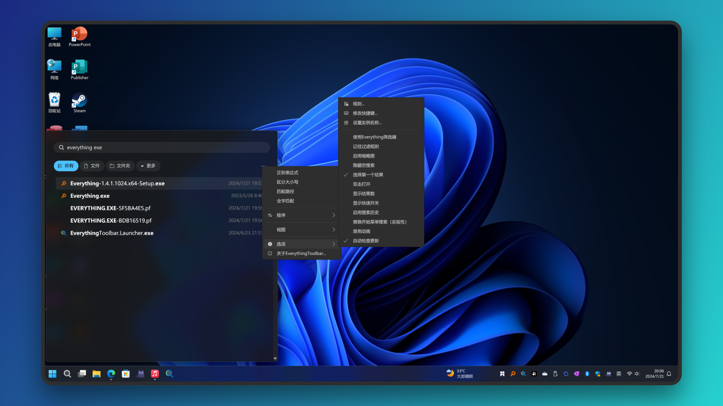Open Task View on taskbar
Screen dimensions: 723x406
click(82, 374)
